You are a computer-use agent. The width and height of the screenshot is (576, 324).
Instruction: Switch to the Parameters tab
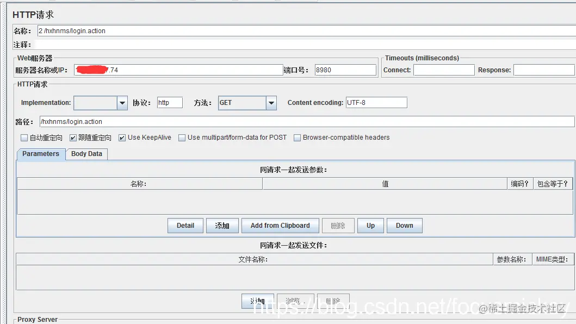pyautogui.click(x=41, y=154)
